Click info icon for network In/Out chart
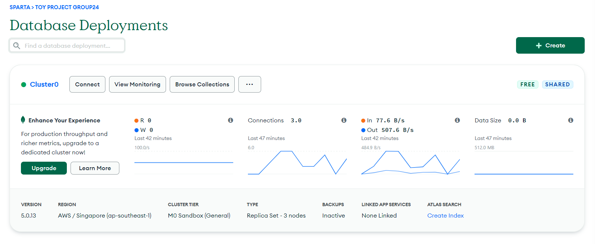Viewport: 595px width, 244px height. pyautogui.click(x=457, y=120)
